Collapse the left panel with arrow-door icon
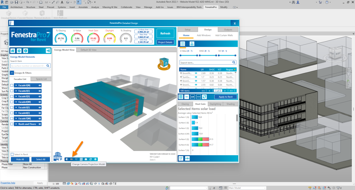The image size is (355, 190). tap(48, 51)
